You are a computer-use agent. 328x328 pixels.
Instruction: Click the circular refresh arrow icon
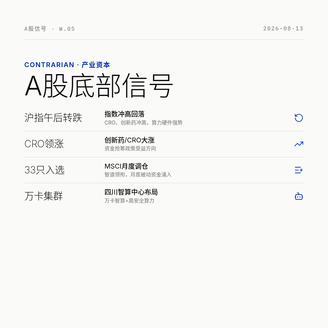(299, 118)
